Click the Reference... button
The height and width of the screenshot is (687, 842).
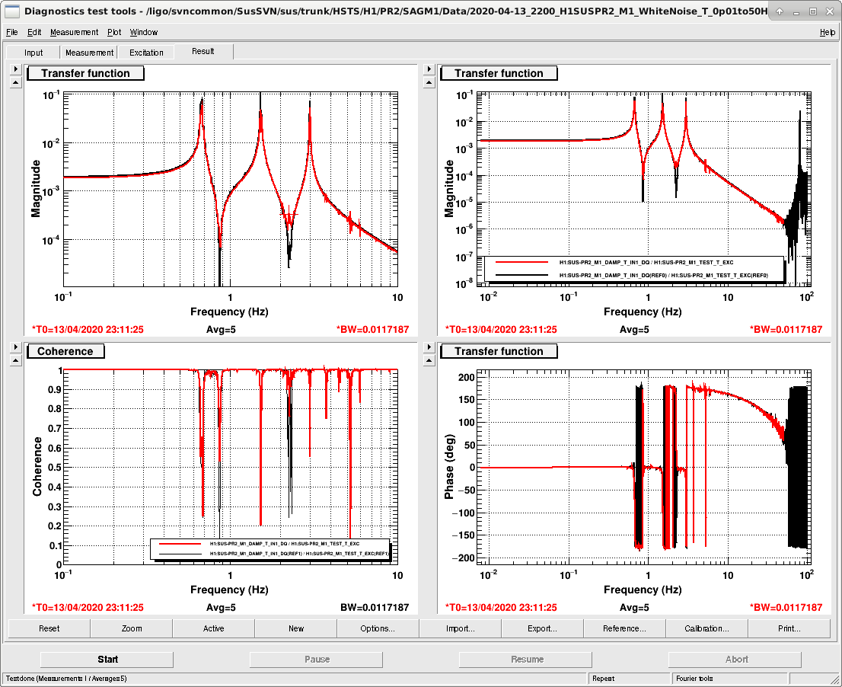[624, 628]
